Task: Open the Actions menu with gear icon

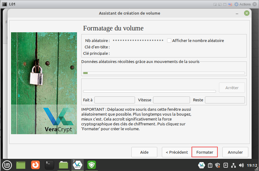Action: [243, 4]
